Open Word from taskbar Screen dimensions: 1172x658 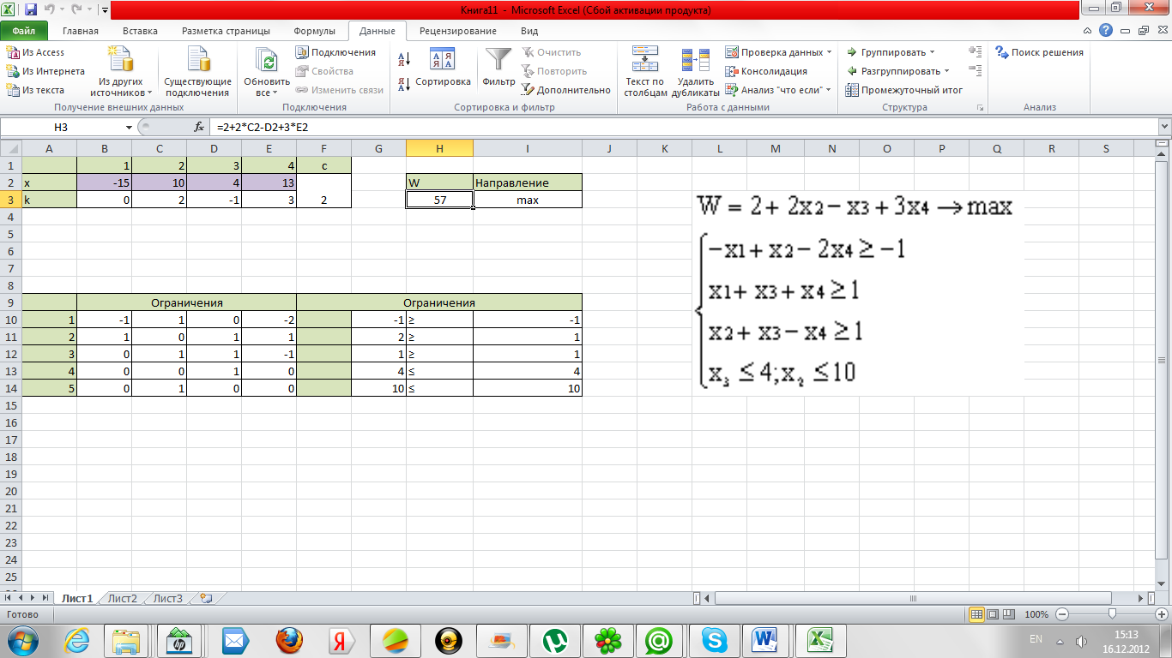tap(763, 639)
